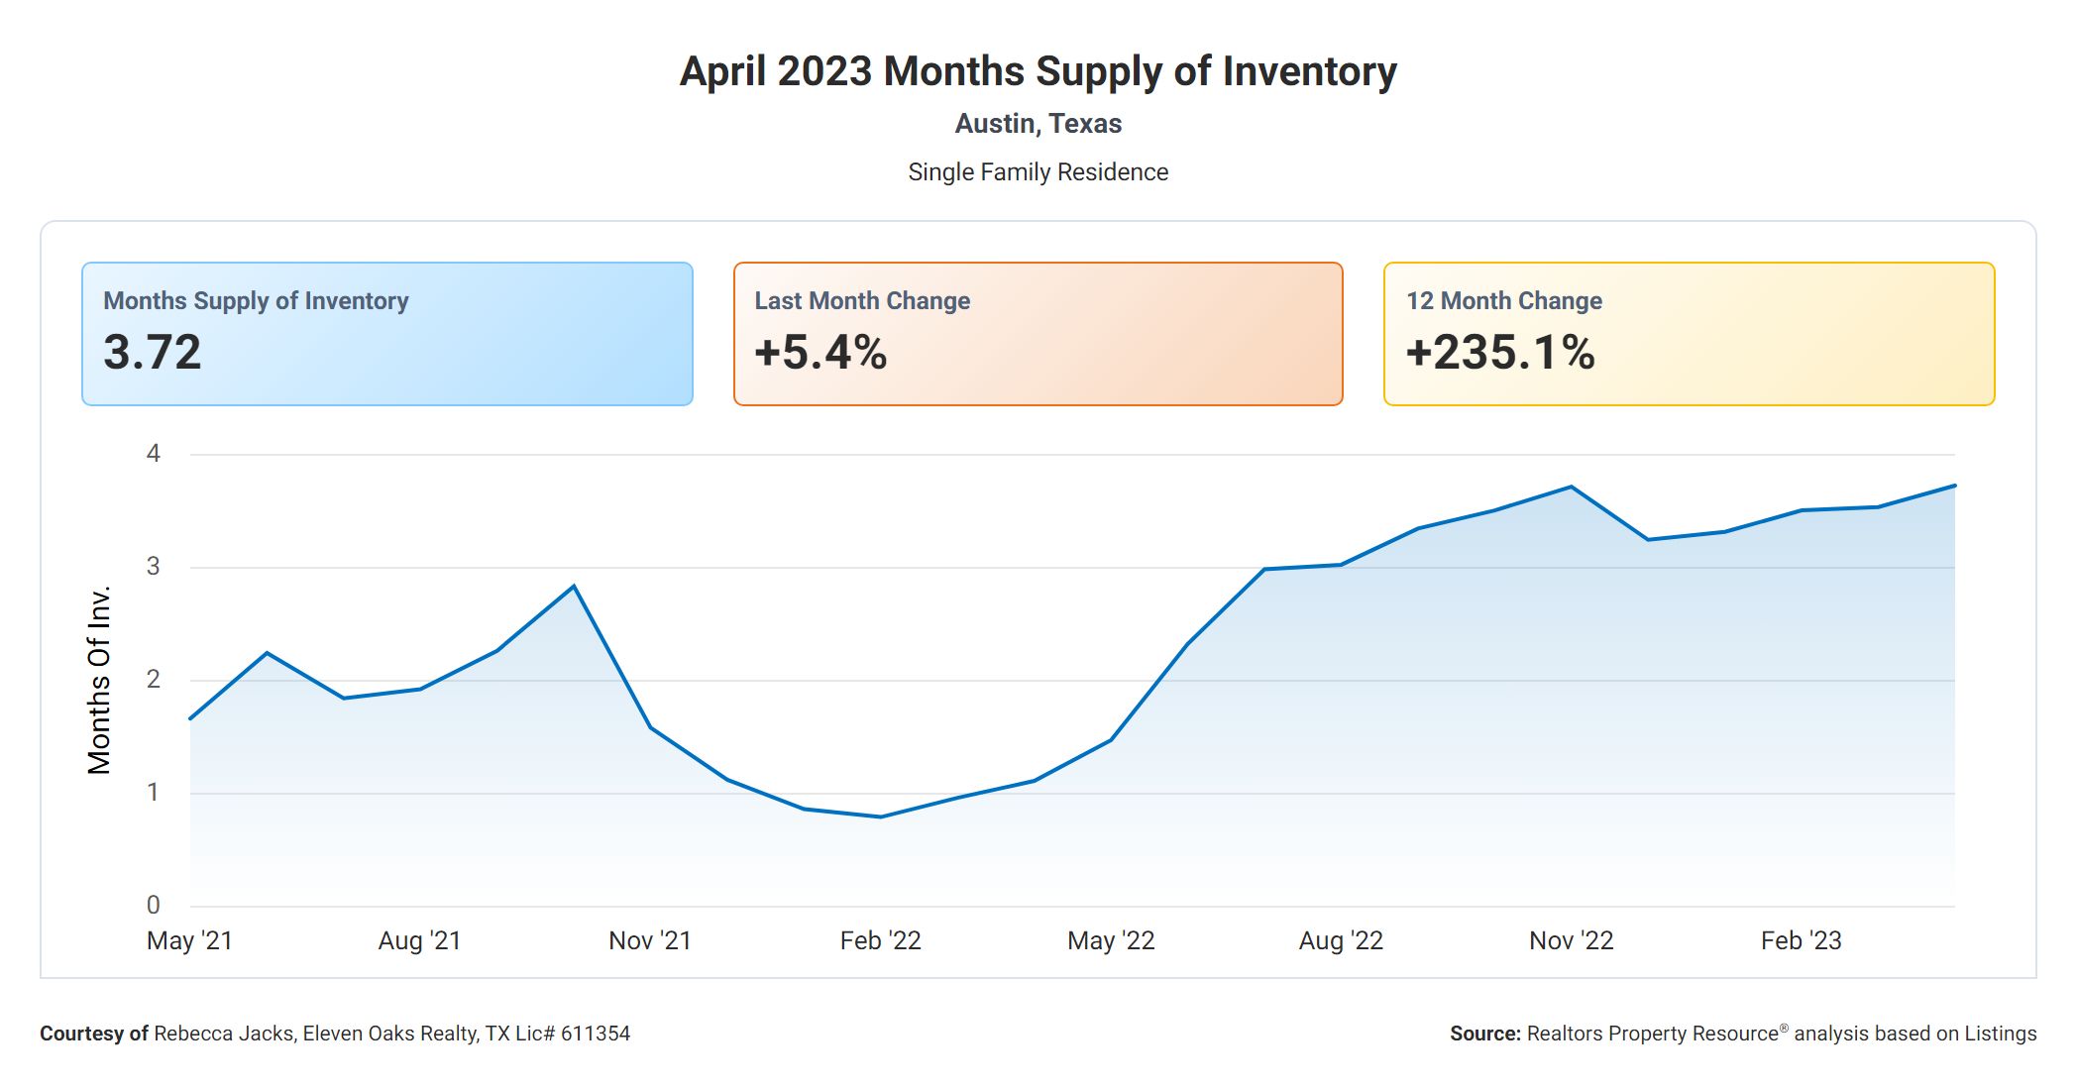This screenshot has width=2077, height=1090.
Task: Select the Aug '22 x-axis label
Action: click(x=1341, y=940)
